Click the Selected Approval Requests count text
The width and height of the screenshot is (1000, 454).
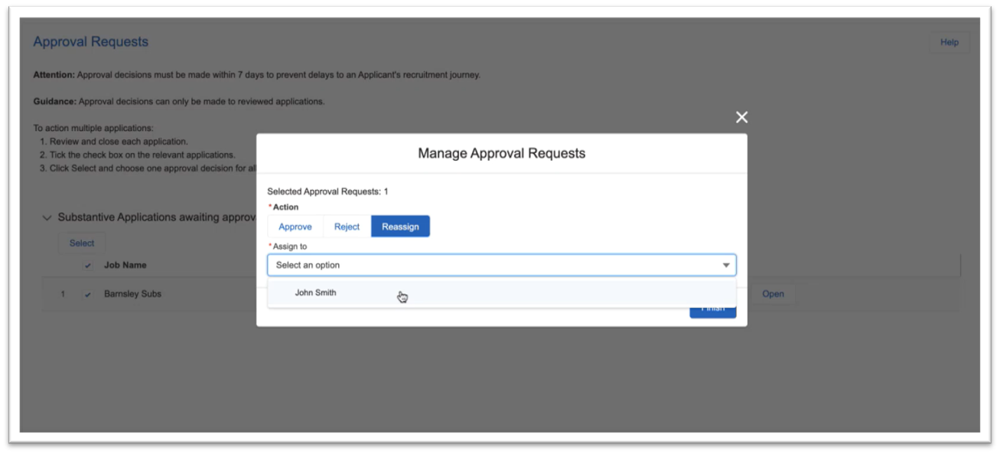[328, 191]
